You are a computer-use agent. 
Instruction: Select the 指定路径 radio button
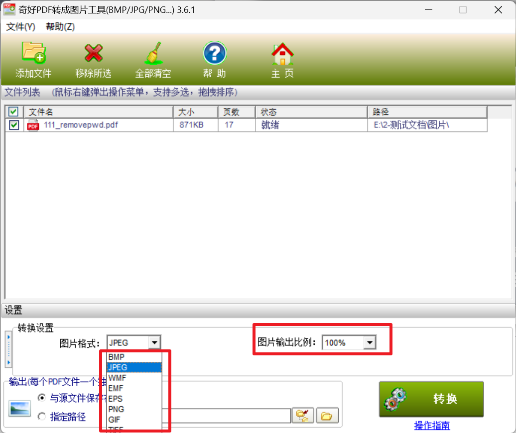42,417
